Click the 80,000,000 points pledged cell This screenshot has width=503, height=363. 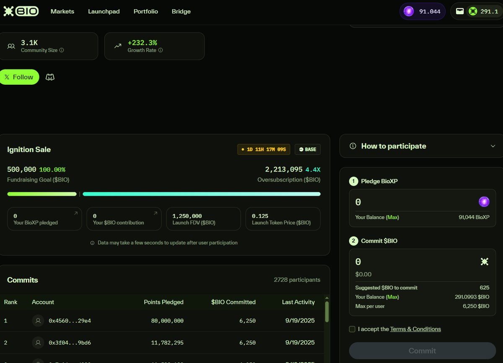tap(167, 321)
